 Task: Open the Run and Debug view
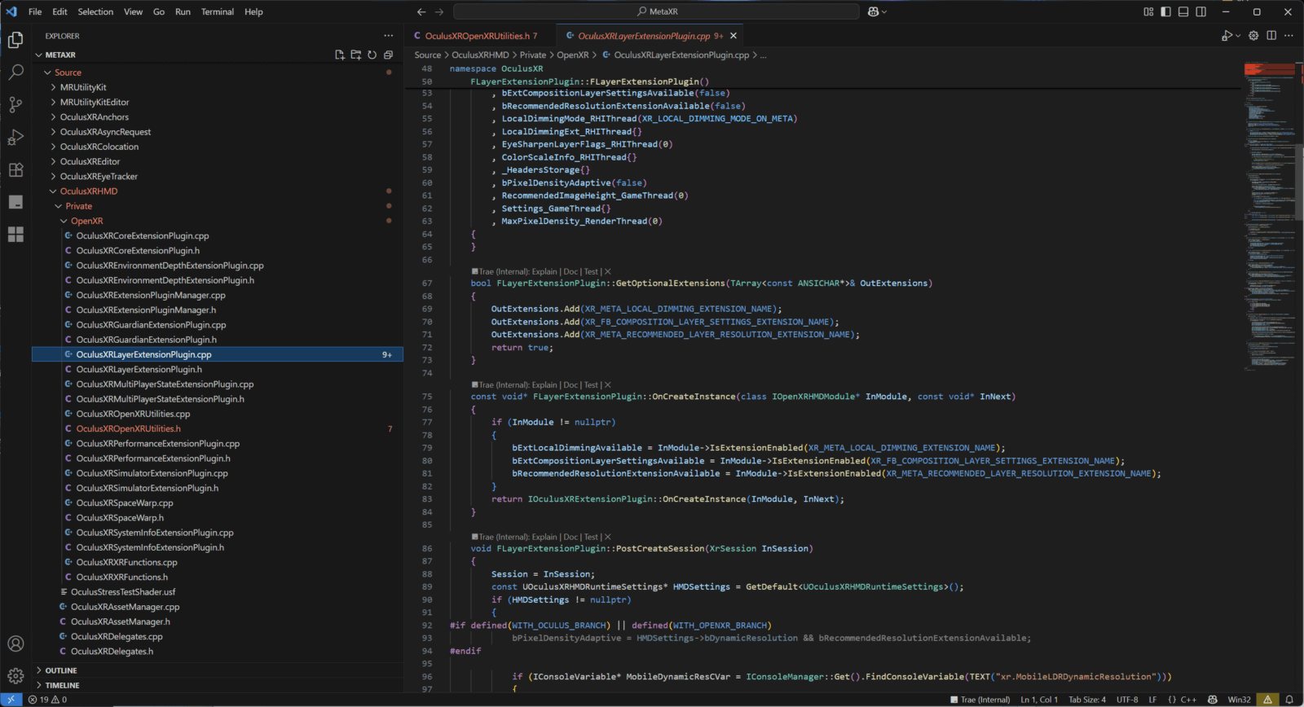(x=15, y=138)
